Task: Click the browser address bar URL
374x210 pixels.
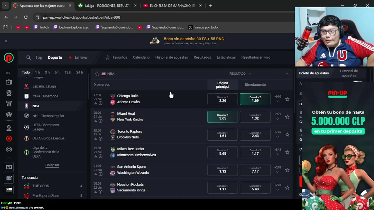Action: point(81,17)
